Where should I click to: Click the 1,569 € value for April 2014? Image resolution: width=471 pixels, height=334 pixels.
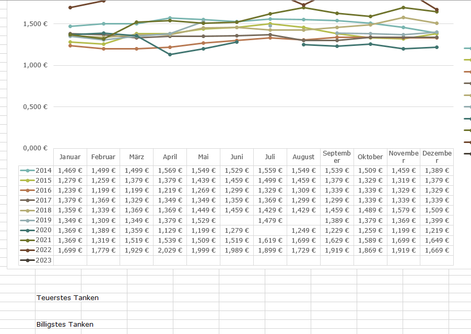pos(170,171)
